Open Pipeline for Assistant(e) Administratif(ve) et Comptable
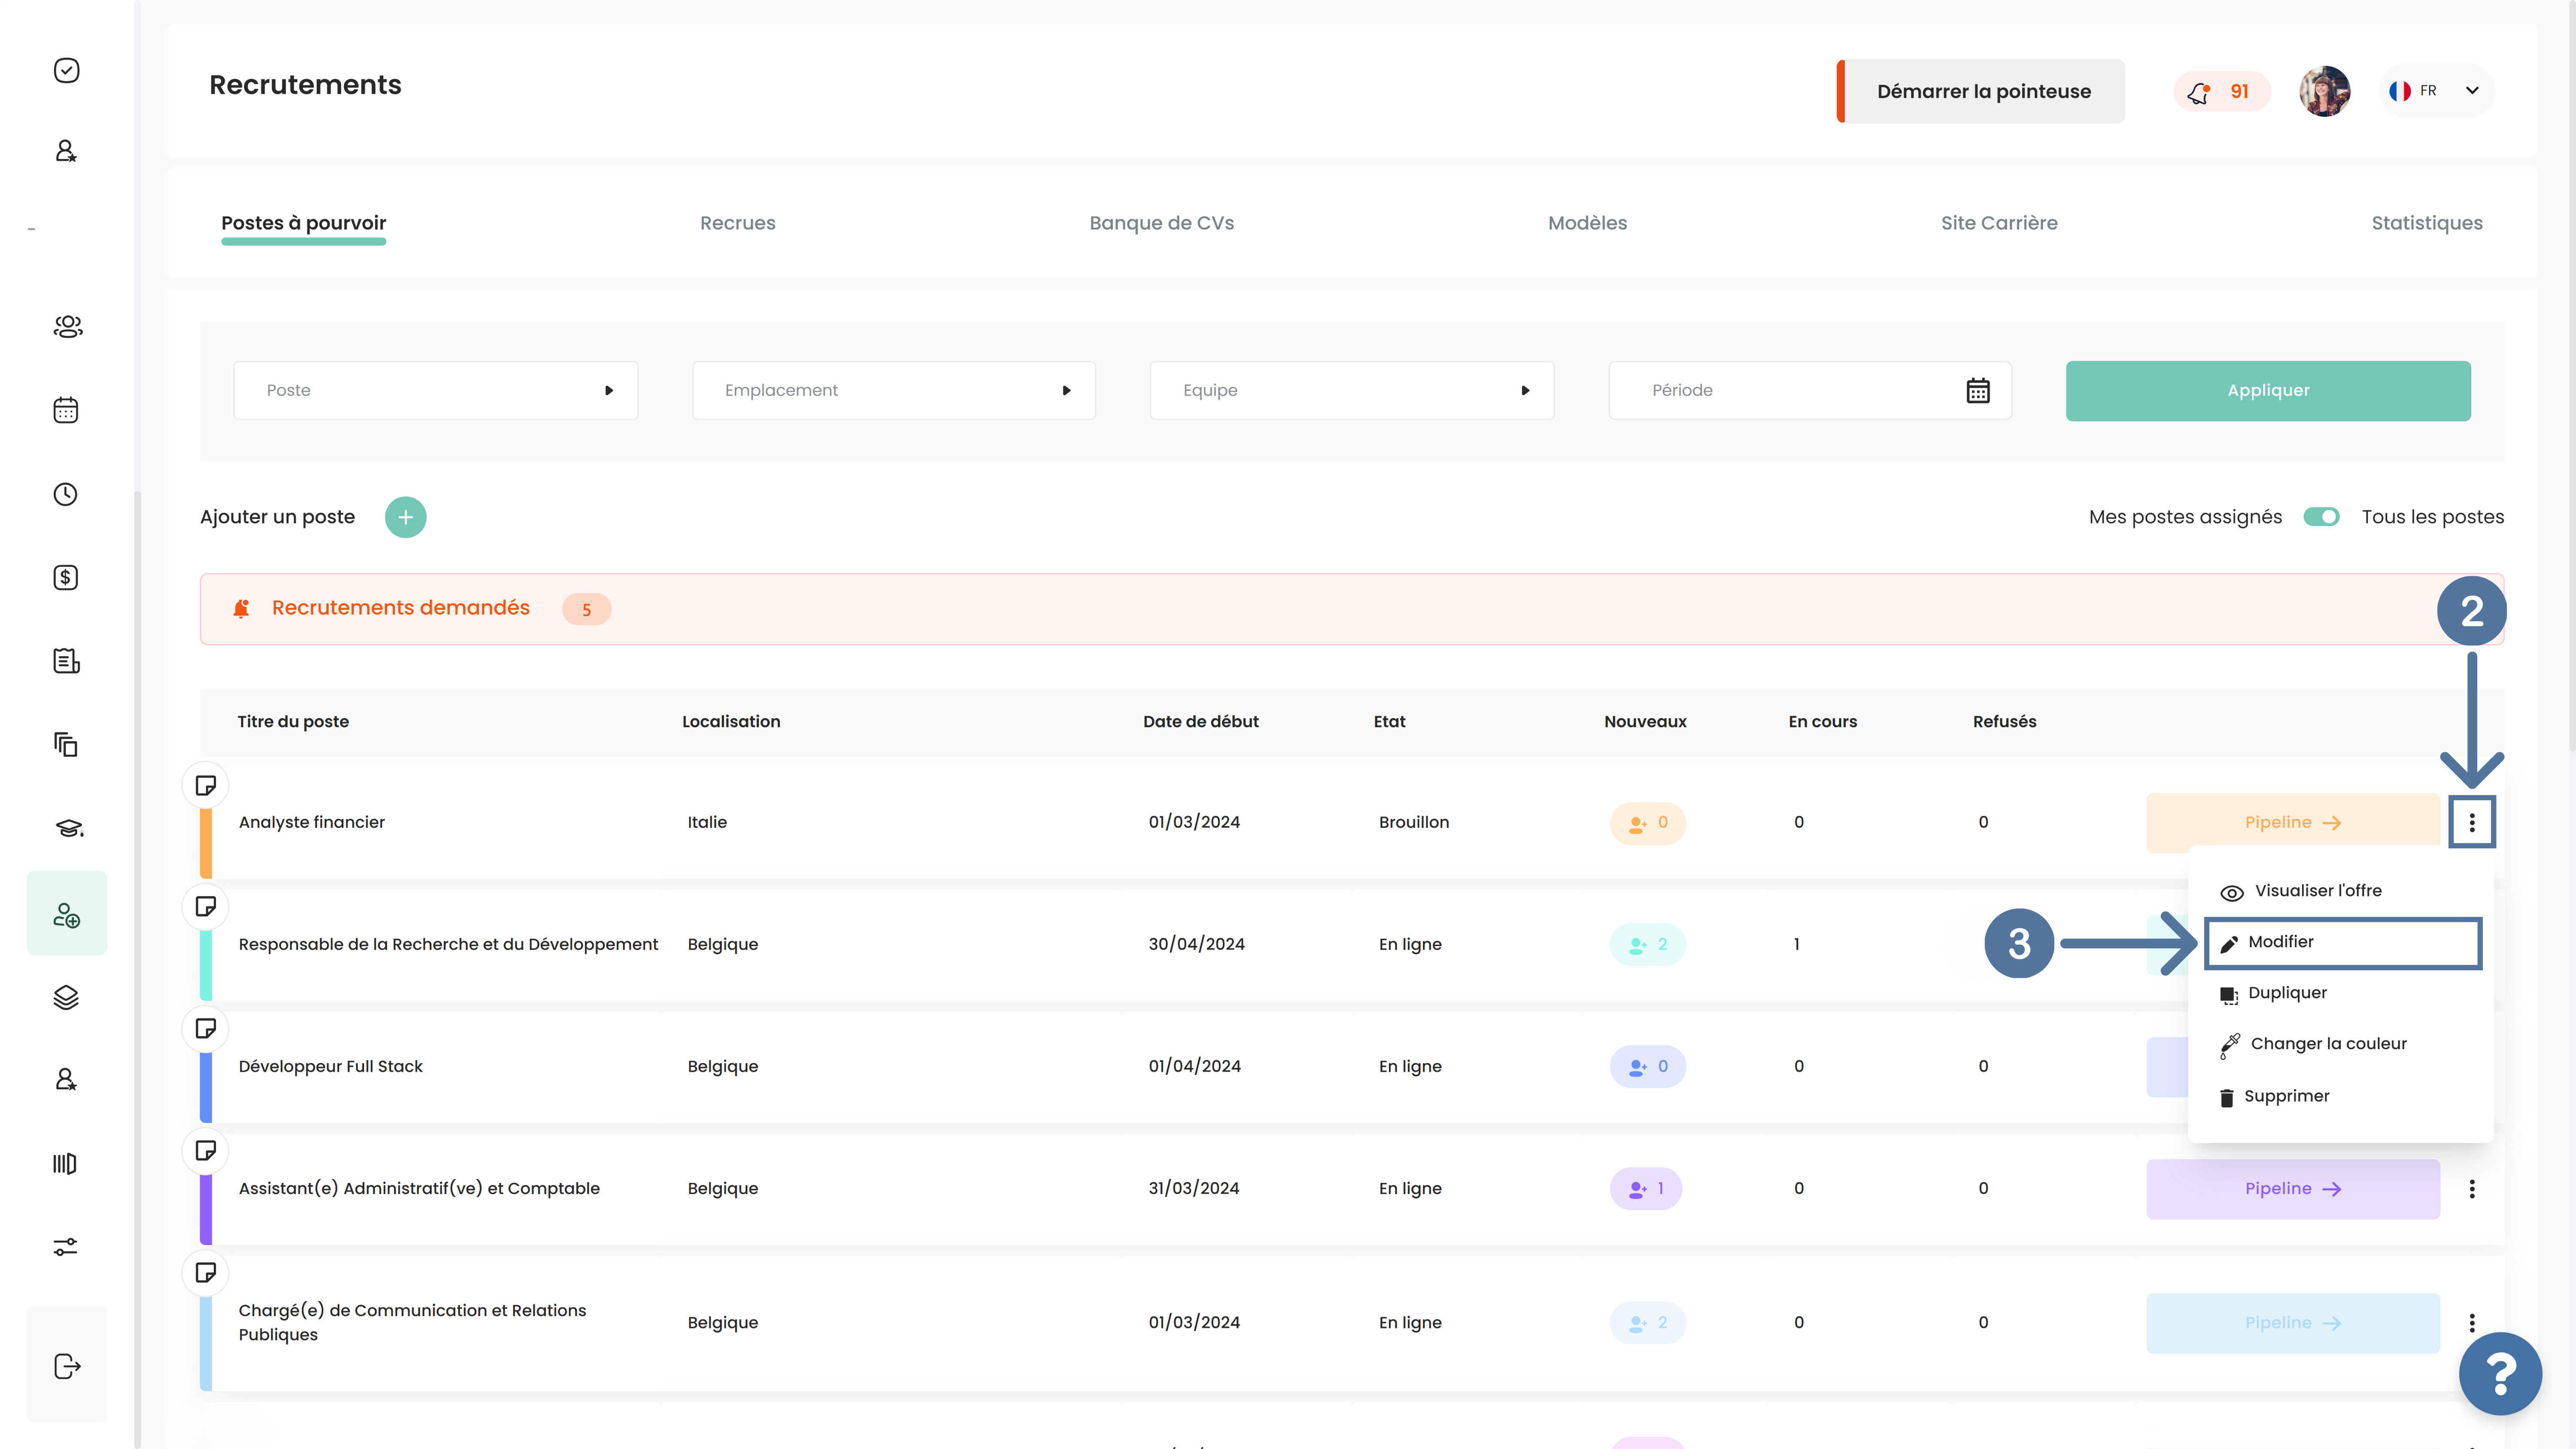This screenshot has height=1449, width=2576. point(2293,1189)
